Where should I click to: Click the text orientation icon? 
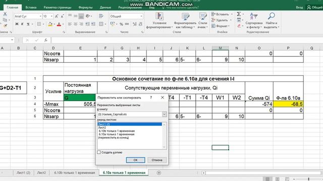tap(88, 16)
